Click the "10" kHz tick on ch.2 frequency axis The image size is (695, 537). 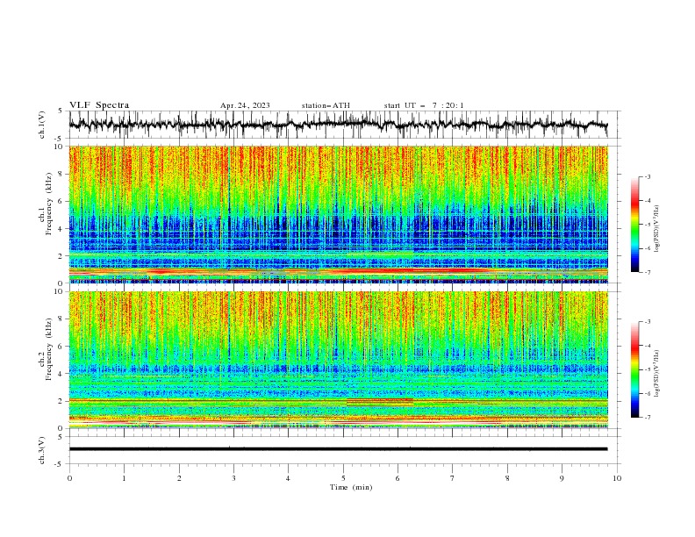[59, 291]
